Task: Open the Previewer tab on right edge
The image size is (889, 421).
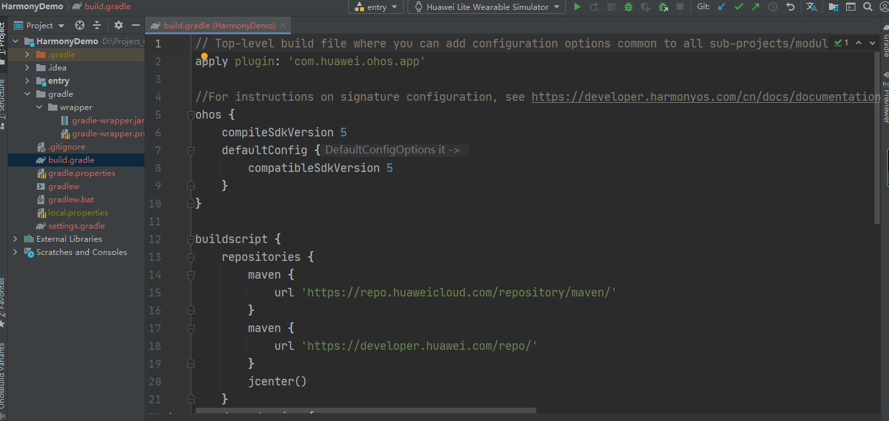Action: click(x=885, y=99)
